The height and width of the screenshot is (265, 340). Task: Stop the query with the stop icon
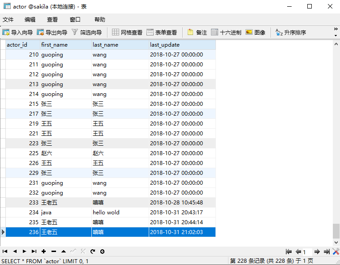[102, 252]
